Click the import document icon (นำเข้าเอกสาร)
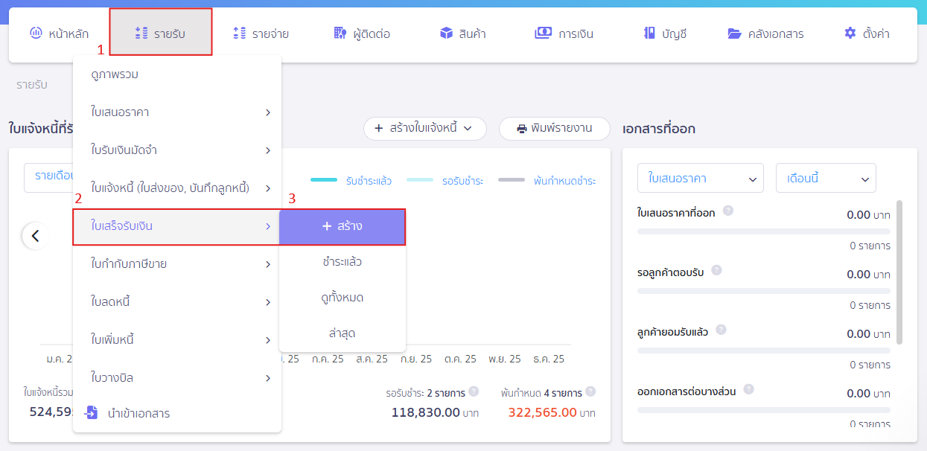Viewport: 927px width, 451px height. [92, 413]
